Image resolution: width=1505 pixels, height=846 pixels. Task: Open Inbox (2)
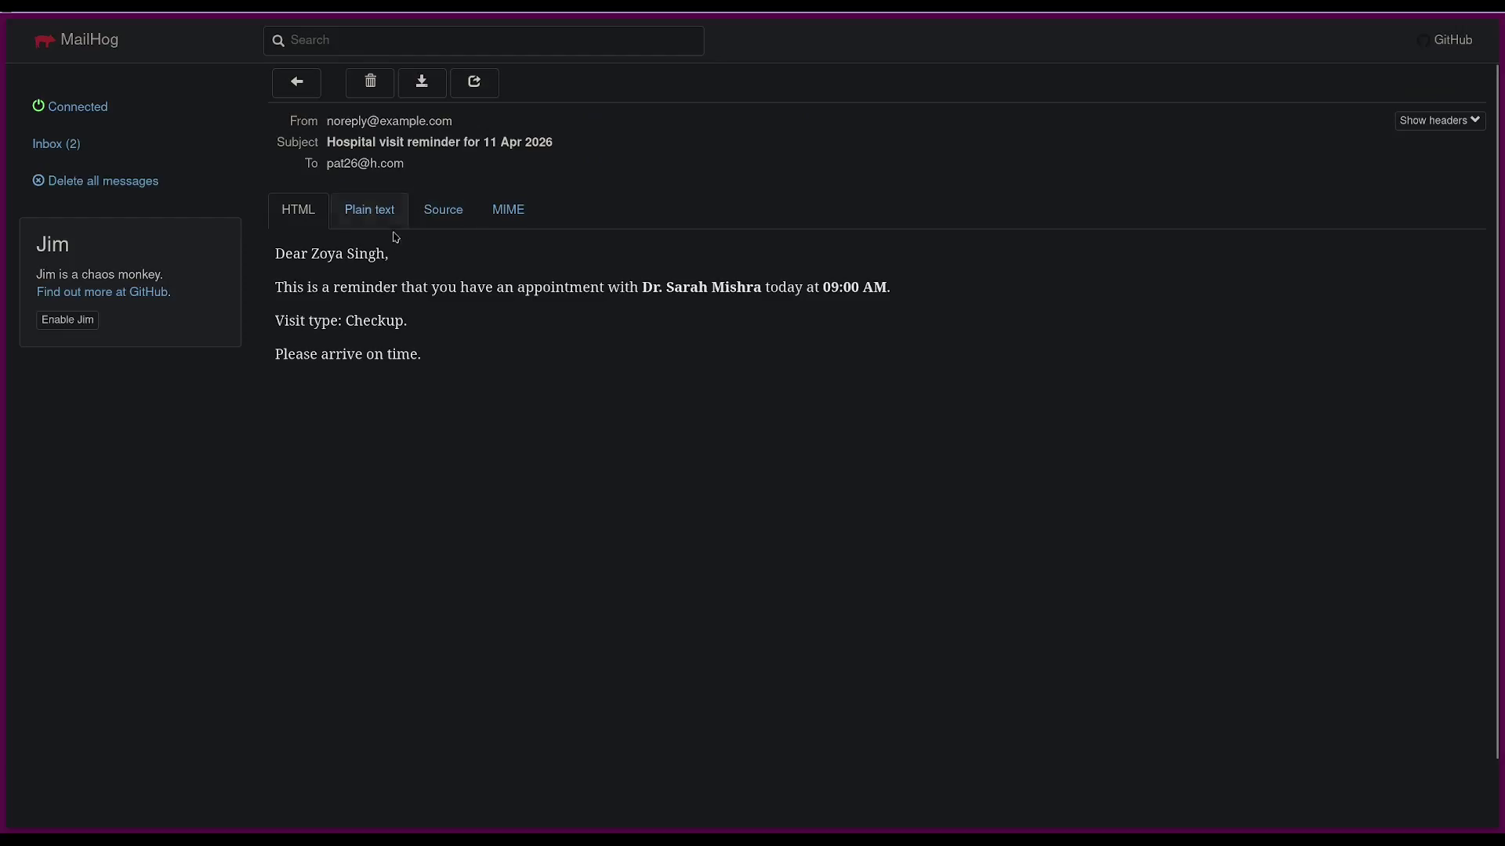(56, 144)
